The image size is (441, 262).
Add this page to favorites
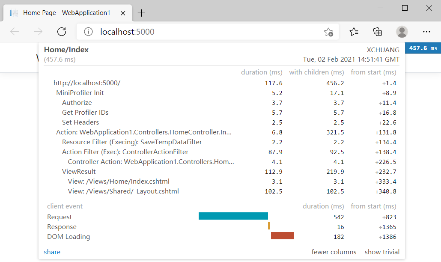click(328, 32)
